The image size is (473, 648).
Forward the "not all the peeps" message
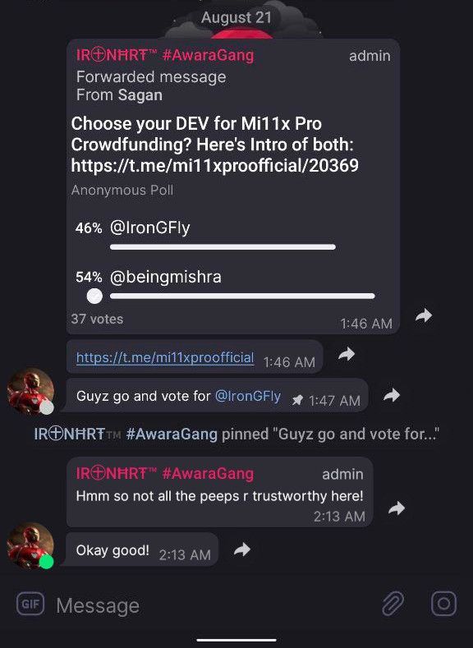(x=397, y=508)
